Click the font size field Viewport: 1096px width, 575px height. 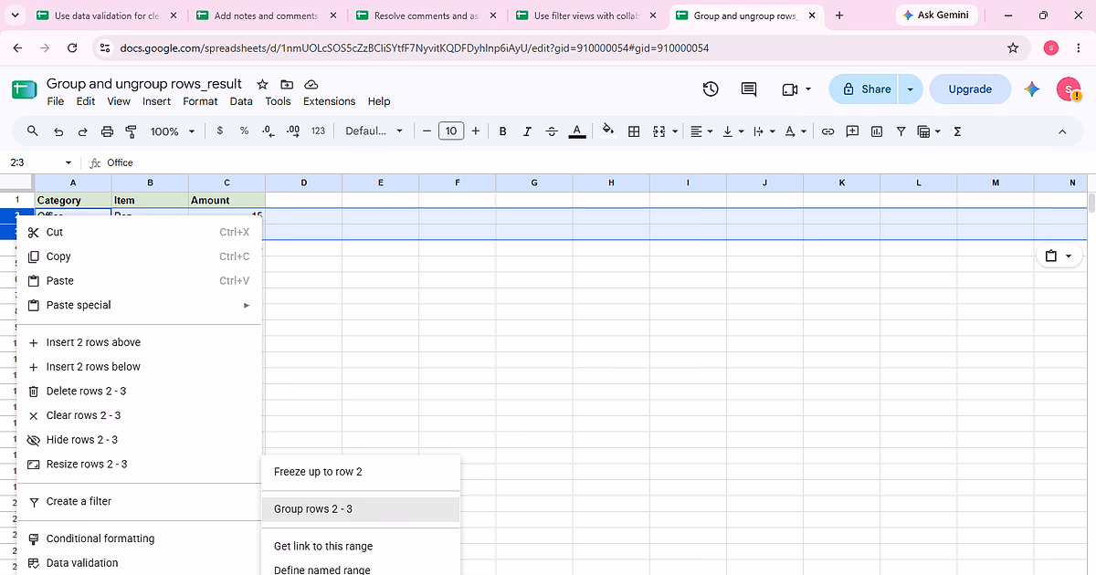pos(451,131)
